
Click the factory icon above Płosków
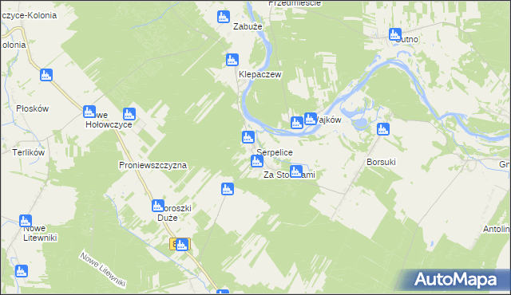[x=46, y=75]
